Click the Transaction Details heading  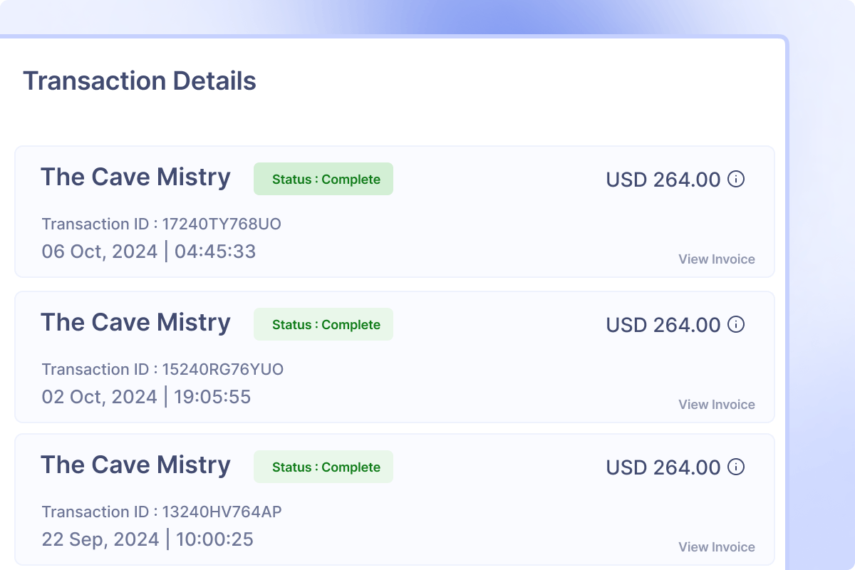click(x=140, y=81)
